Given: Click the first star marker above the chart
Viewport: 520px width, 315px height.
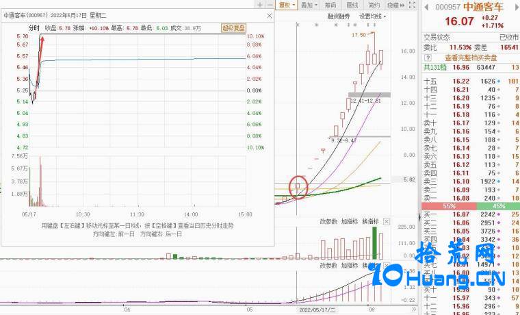Looking at the screenshot, I should [298, 25].
